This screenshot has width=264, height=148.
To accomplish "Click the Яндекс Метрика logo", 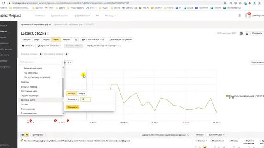I will [10, 16].
